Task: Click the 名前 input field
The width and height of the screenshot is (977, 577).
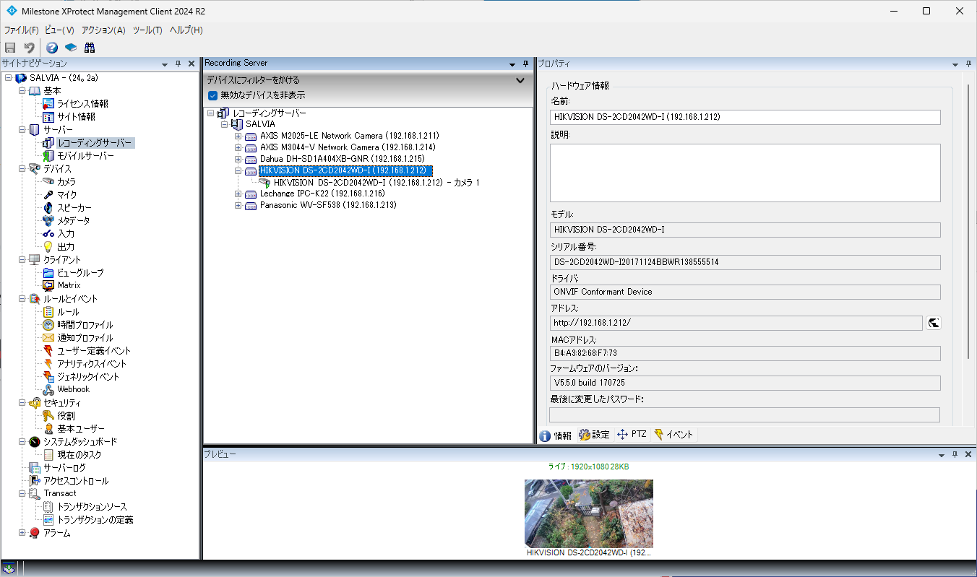Action: point(745,117)
